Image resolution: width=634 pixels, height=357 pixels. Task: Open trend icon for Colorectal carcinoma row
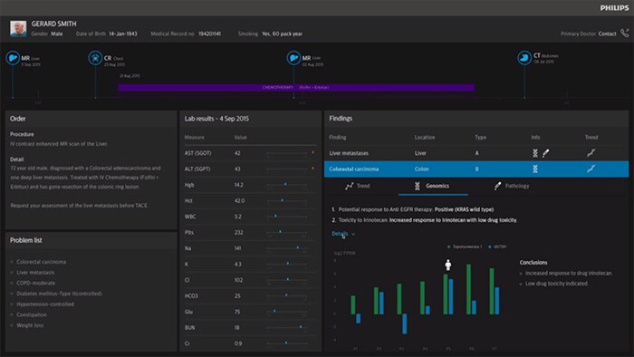click(x=591, y=169)
